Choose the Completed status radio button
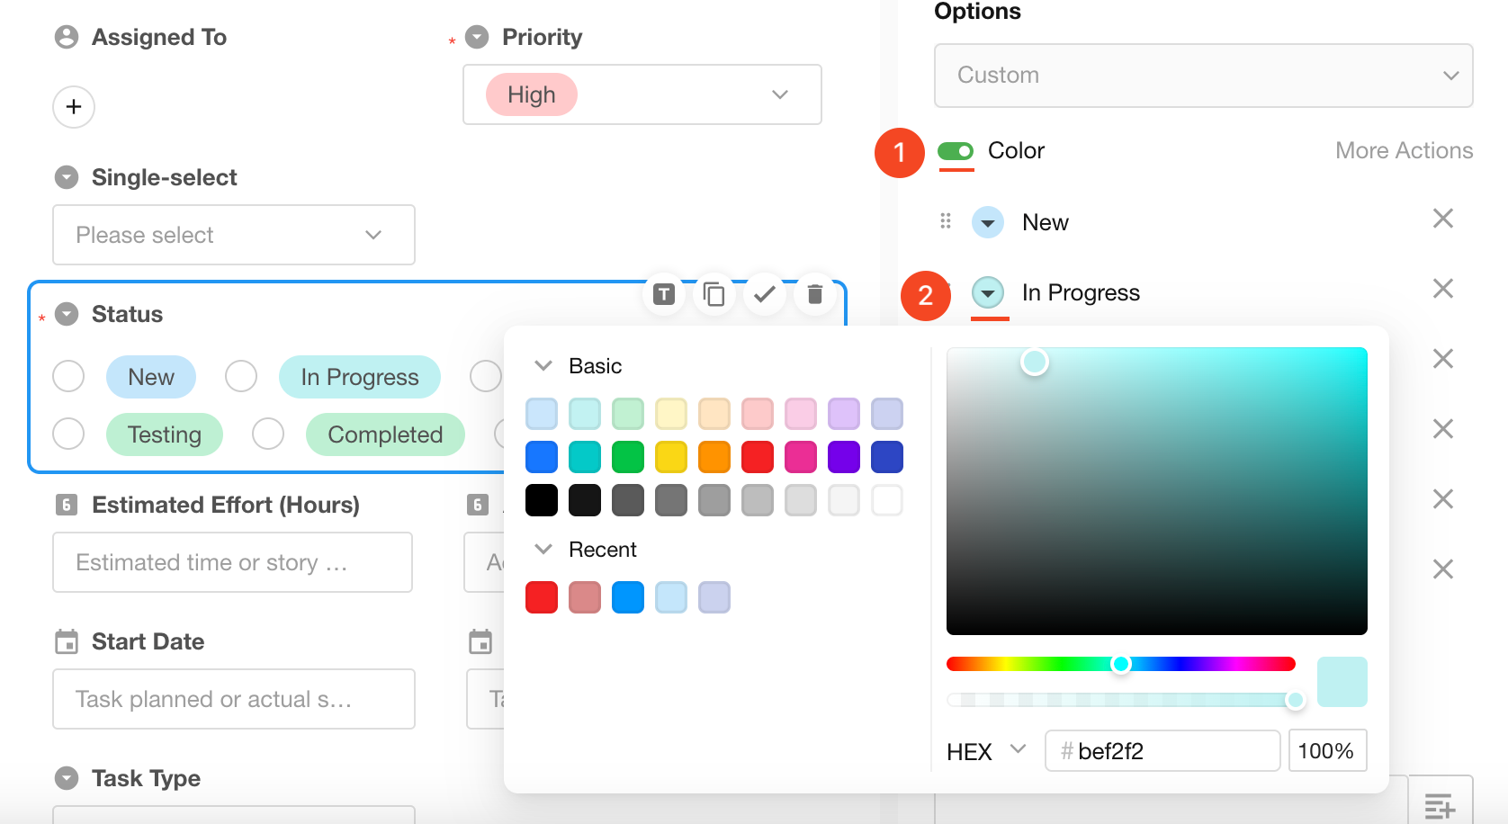1508x824 pixels. click(x=268, y=434)
